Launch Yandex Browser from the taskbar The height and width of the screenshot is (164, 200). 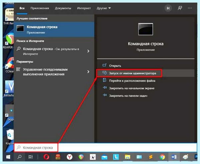69,157
